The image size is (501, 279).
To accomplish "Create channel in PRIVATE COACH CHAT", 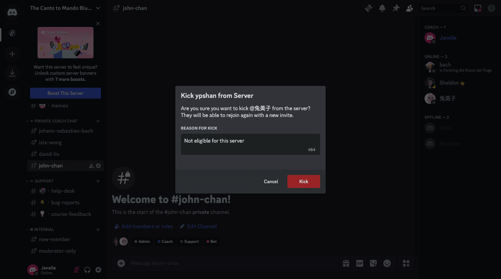I will click(98, 121).
